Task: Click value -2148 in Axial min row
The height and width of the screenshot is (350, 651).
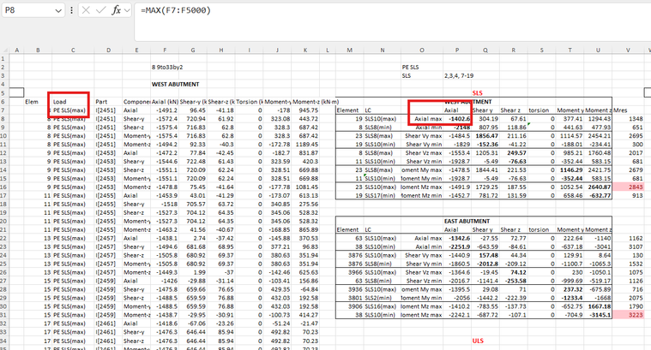Action: (x=462, y=128)
